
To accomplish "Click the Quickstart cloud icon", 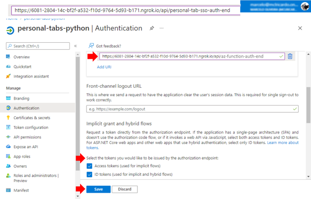I will [x=8, y=66].
